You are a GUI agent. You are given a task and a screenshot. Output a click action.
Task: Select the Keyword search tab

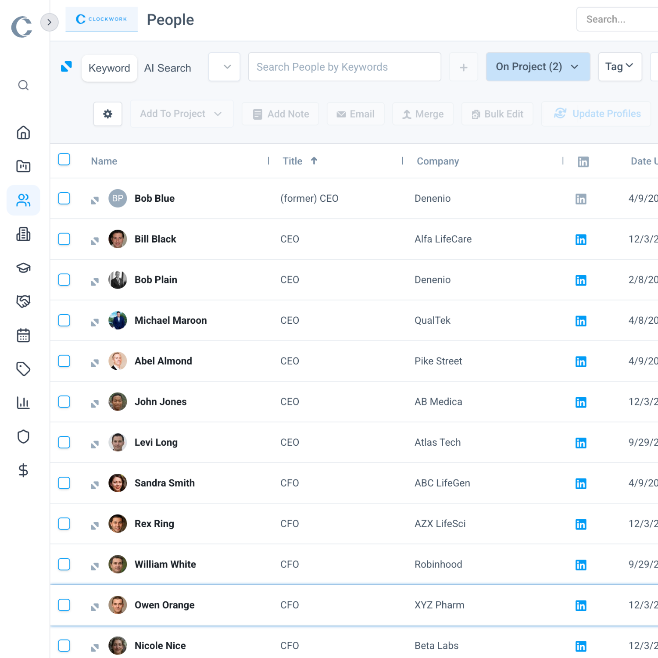[109, 68]
